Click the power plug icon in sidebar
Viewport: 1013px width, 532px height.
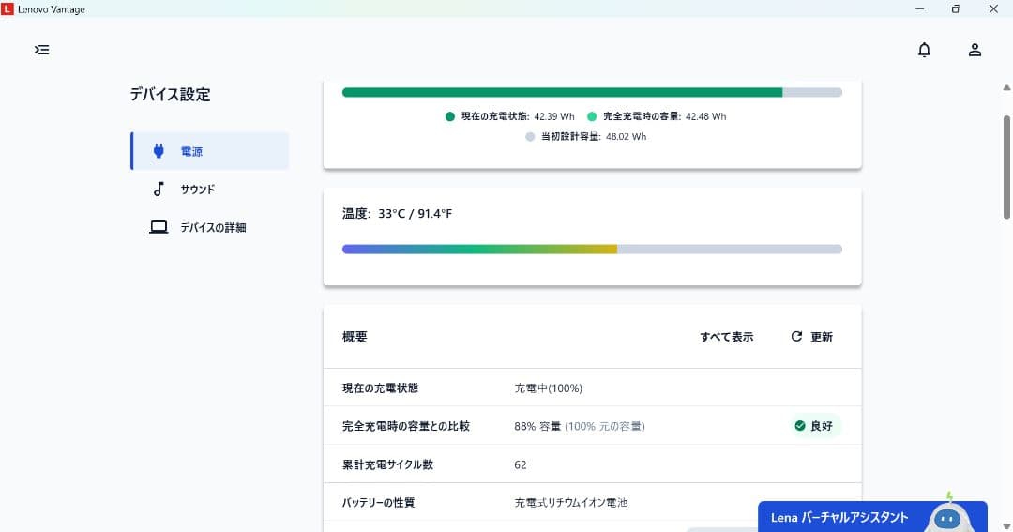coord(159,151)
